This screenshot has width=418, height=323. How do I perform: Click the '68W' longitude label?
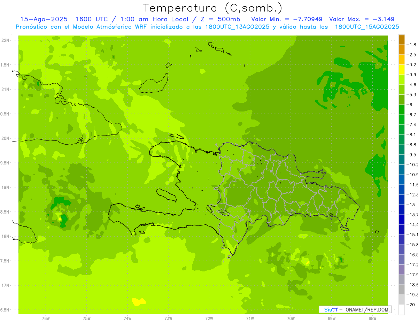[x=372, y=318]
